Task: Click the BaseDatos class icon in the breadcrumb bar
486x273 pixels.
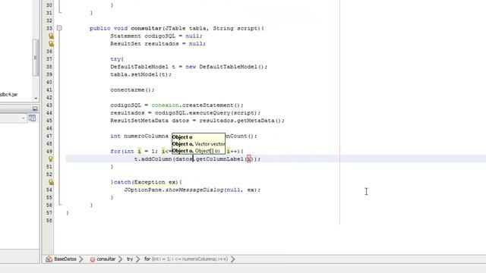Action: [x=49, y=259]
